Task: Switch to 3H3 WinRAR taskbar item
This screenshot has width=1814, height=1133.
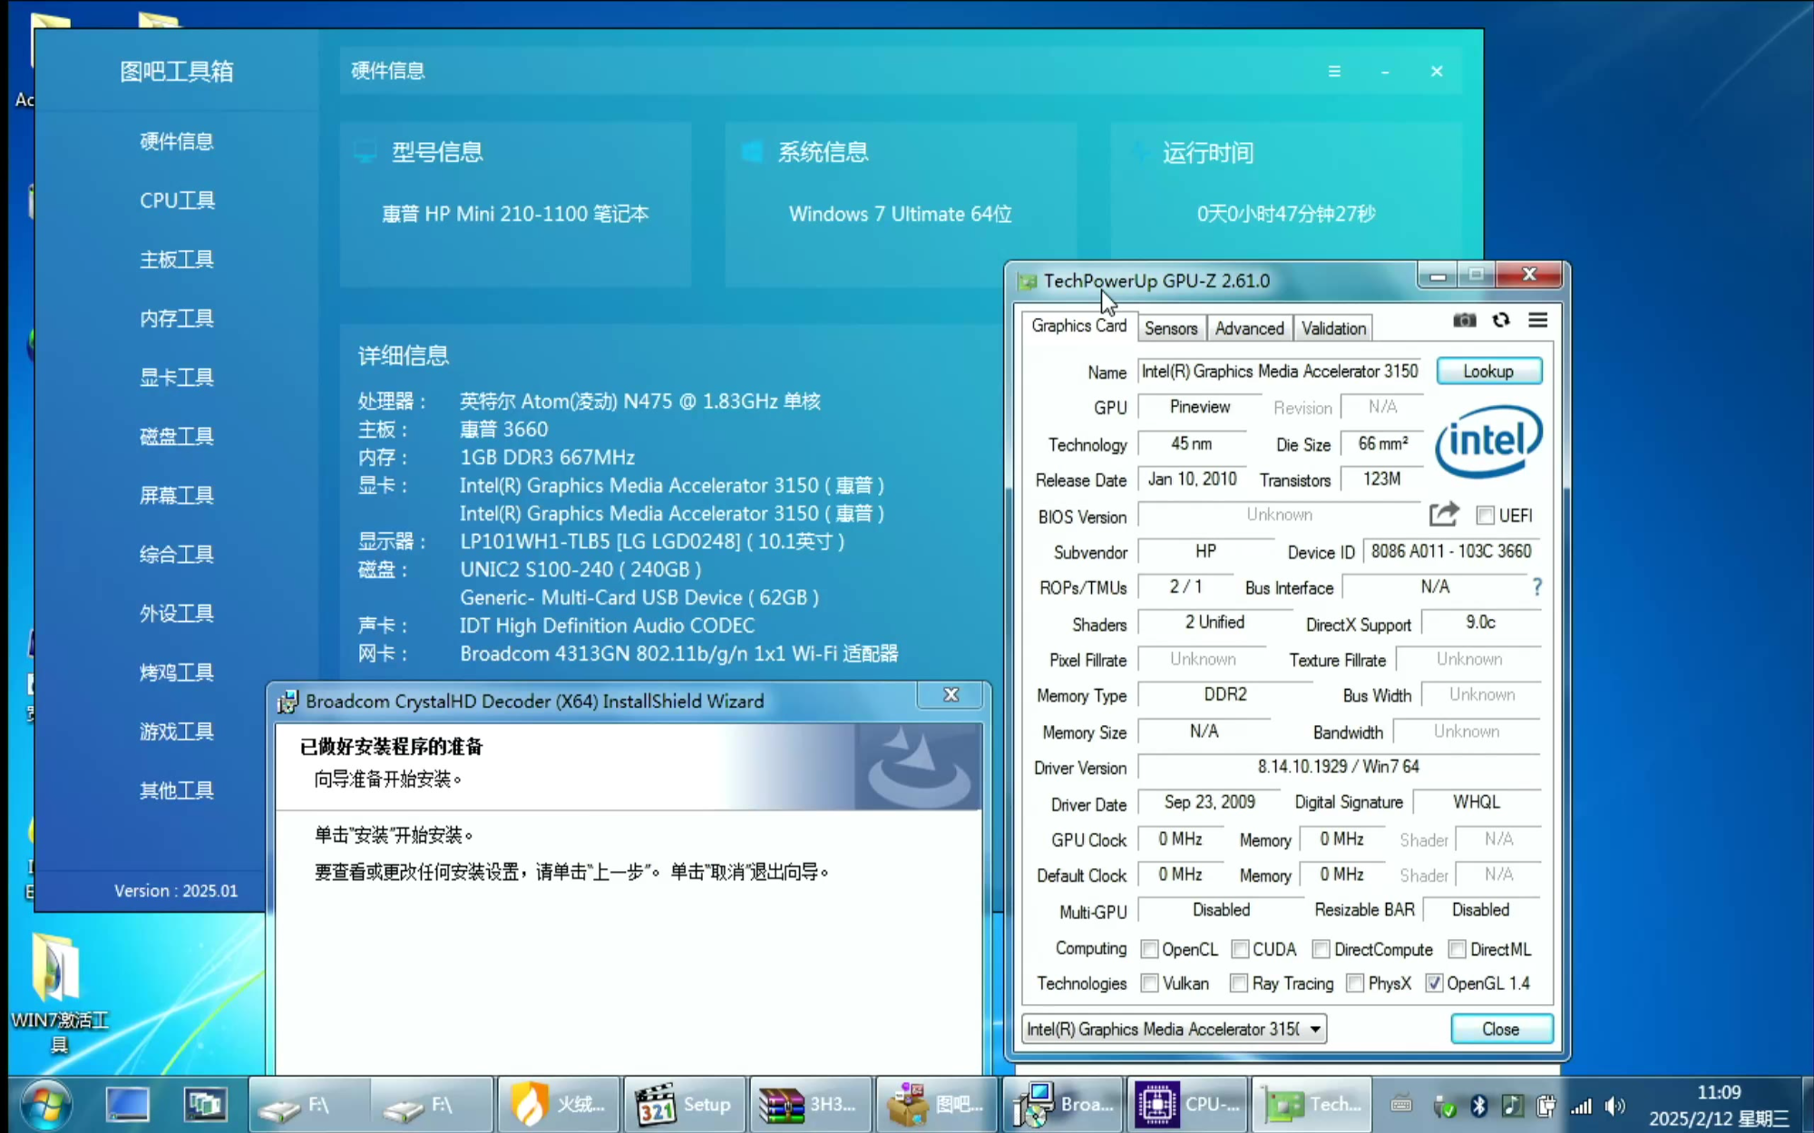Action: click(810, 1104)
